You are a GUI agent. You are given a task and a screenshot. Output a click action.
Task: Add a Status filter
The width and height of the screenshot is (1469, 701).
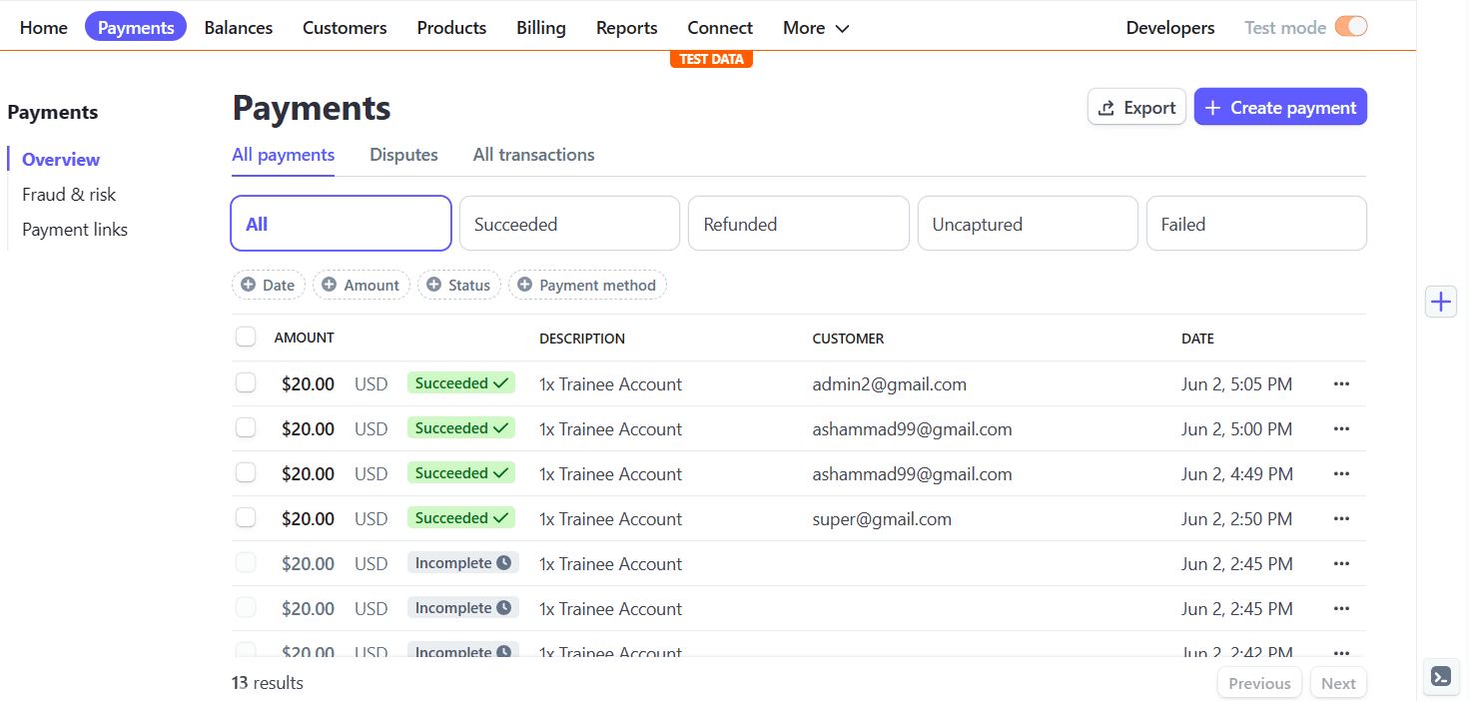(459, 285)
